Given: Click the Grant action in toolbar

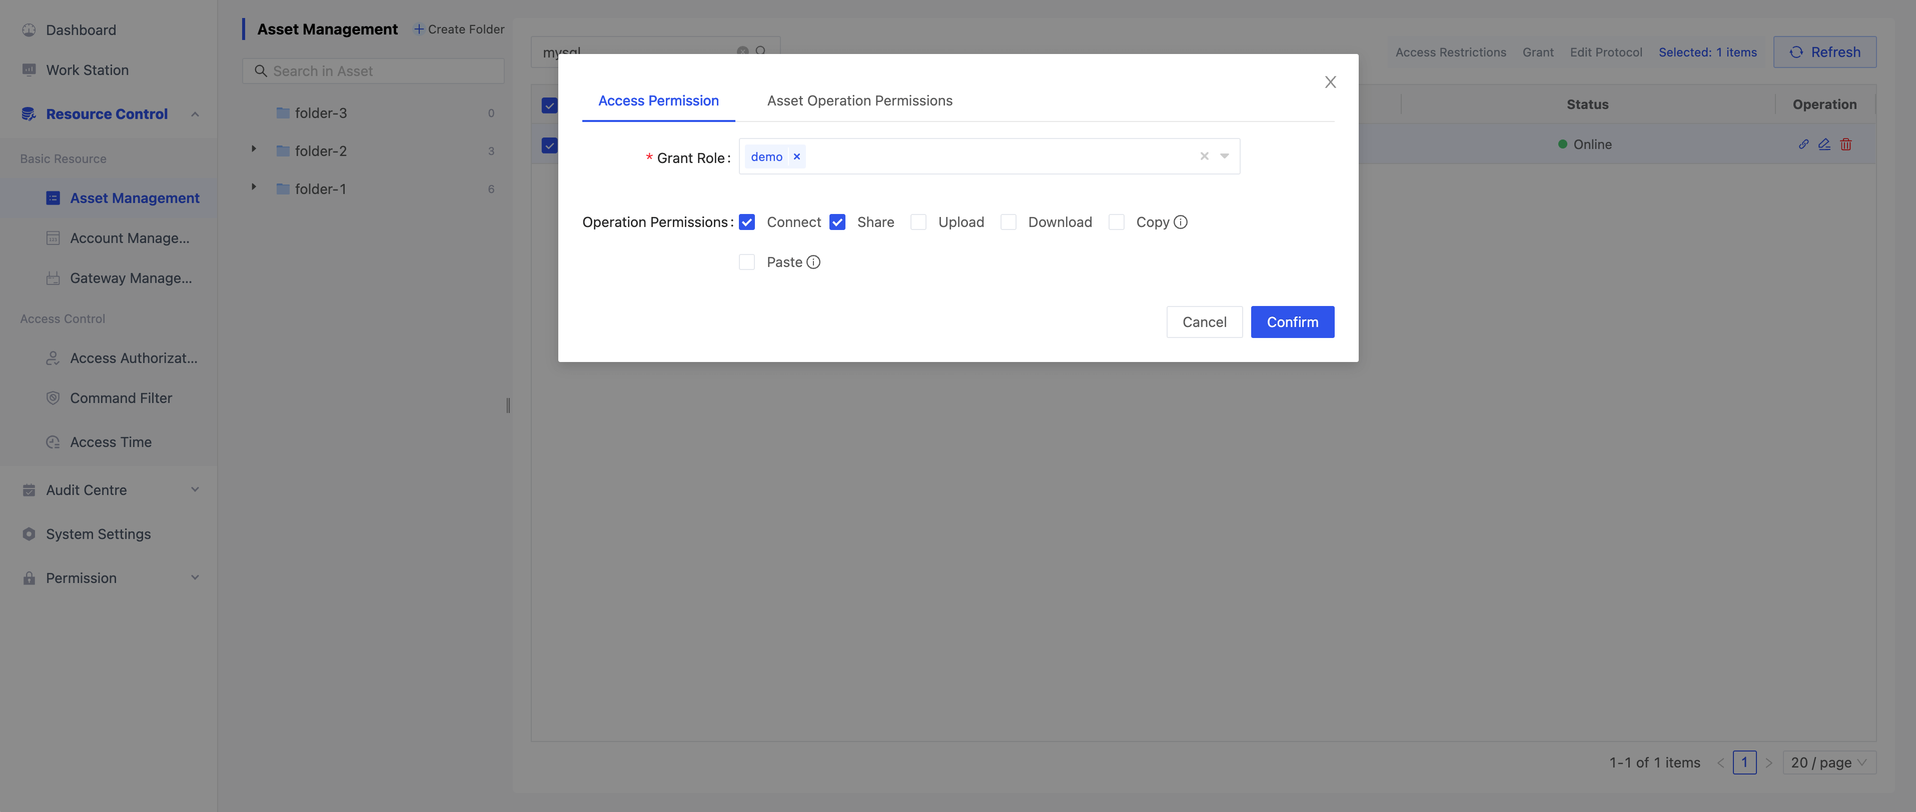Looking at the screenshot, I should point(1537,52).
